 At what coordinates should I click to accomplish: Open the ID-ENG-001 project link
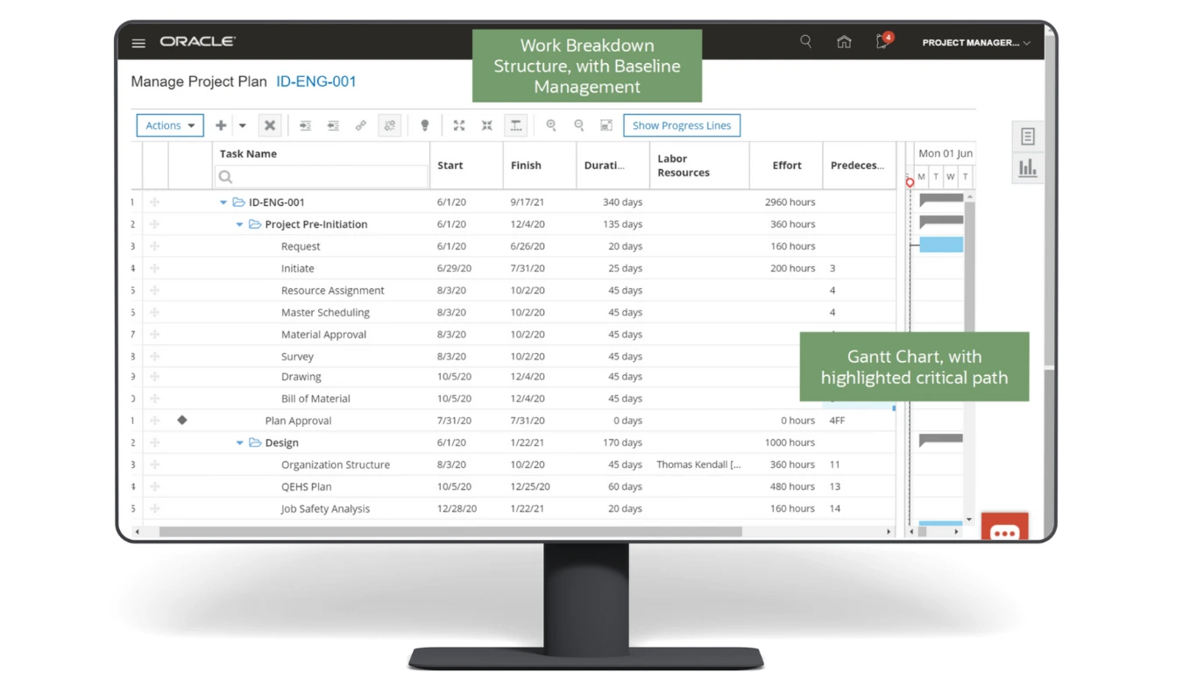coord(316,81)
